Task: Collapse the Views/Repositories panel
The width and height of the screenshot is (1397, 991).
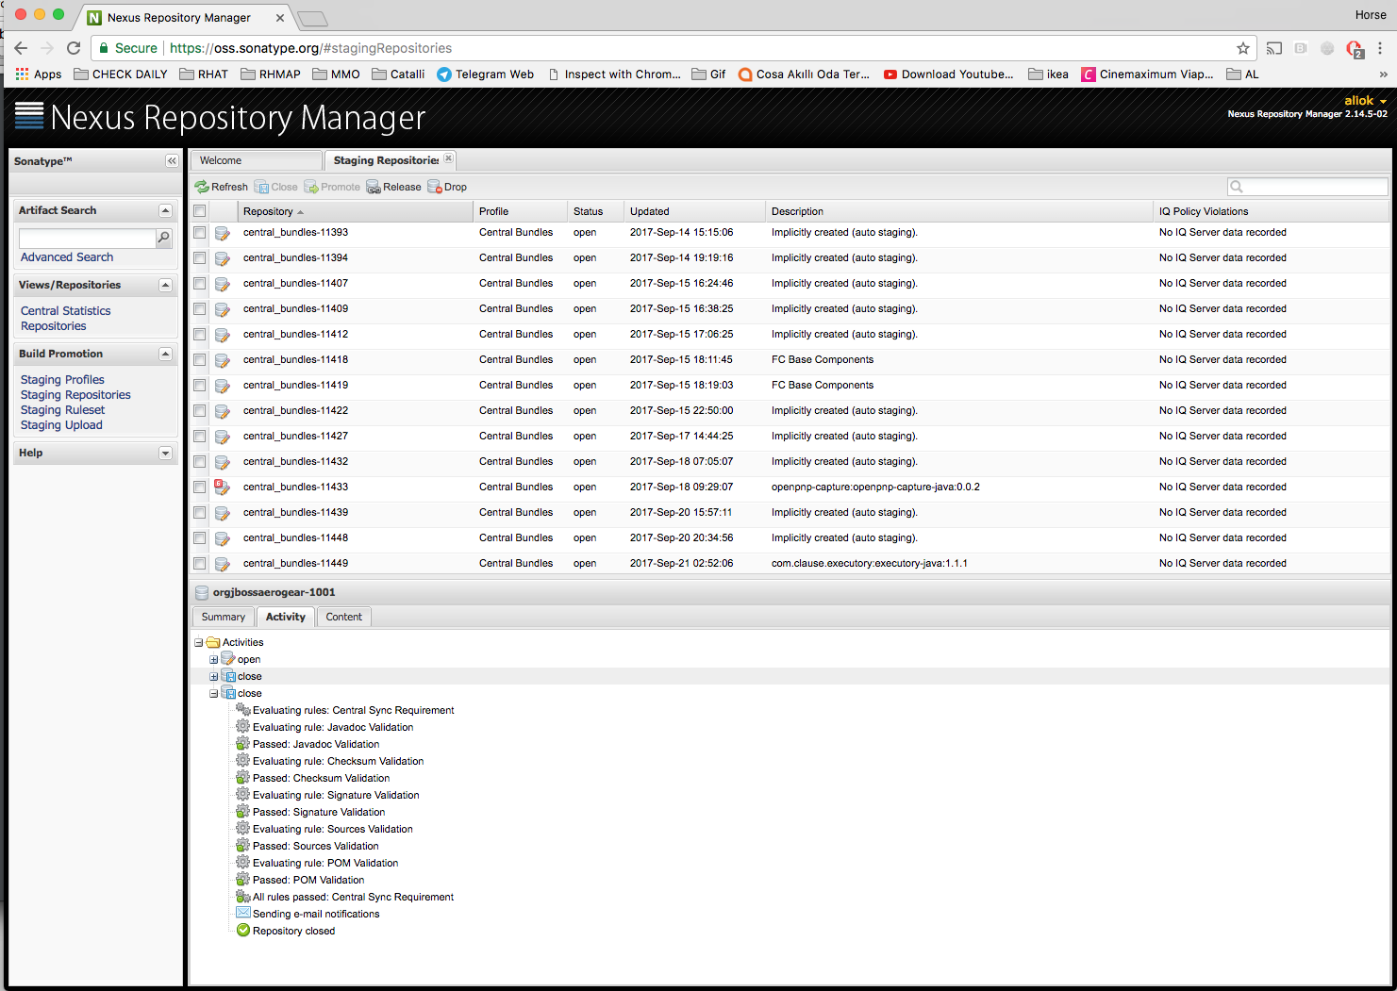Action: (x=165, y=285)
